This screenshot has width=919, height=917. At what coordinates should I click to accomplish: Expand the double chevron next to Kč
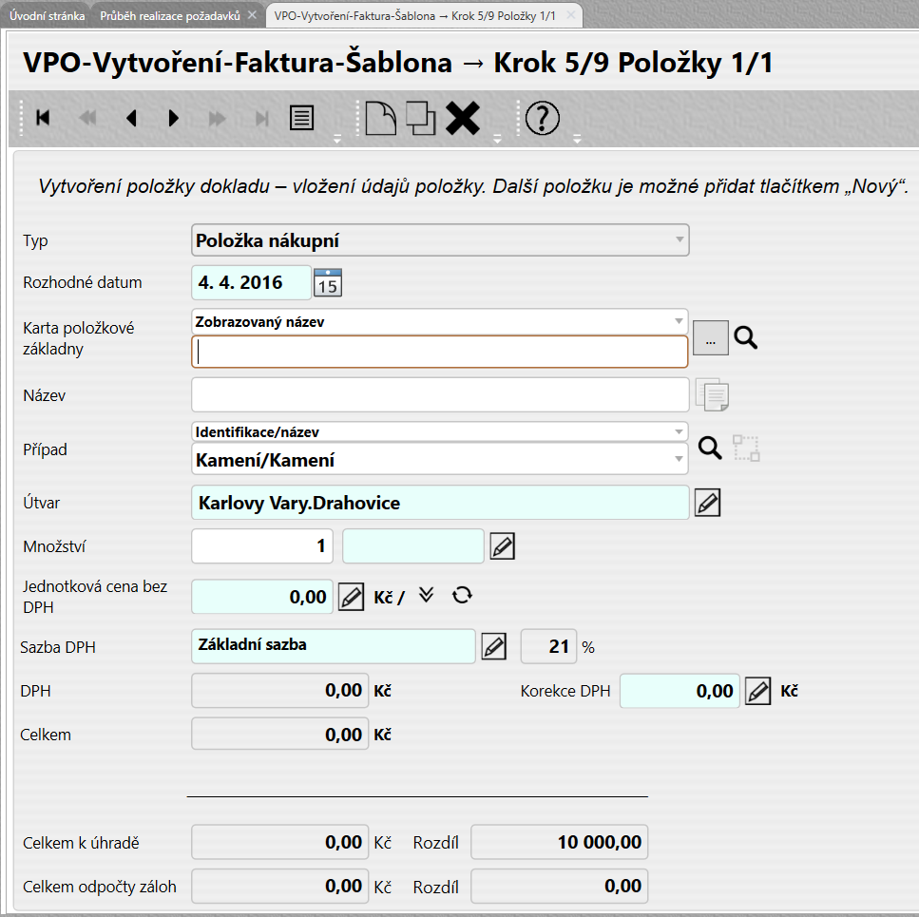coord(426,595)
